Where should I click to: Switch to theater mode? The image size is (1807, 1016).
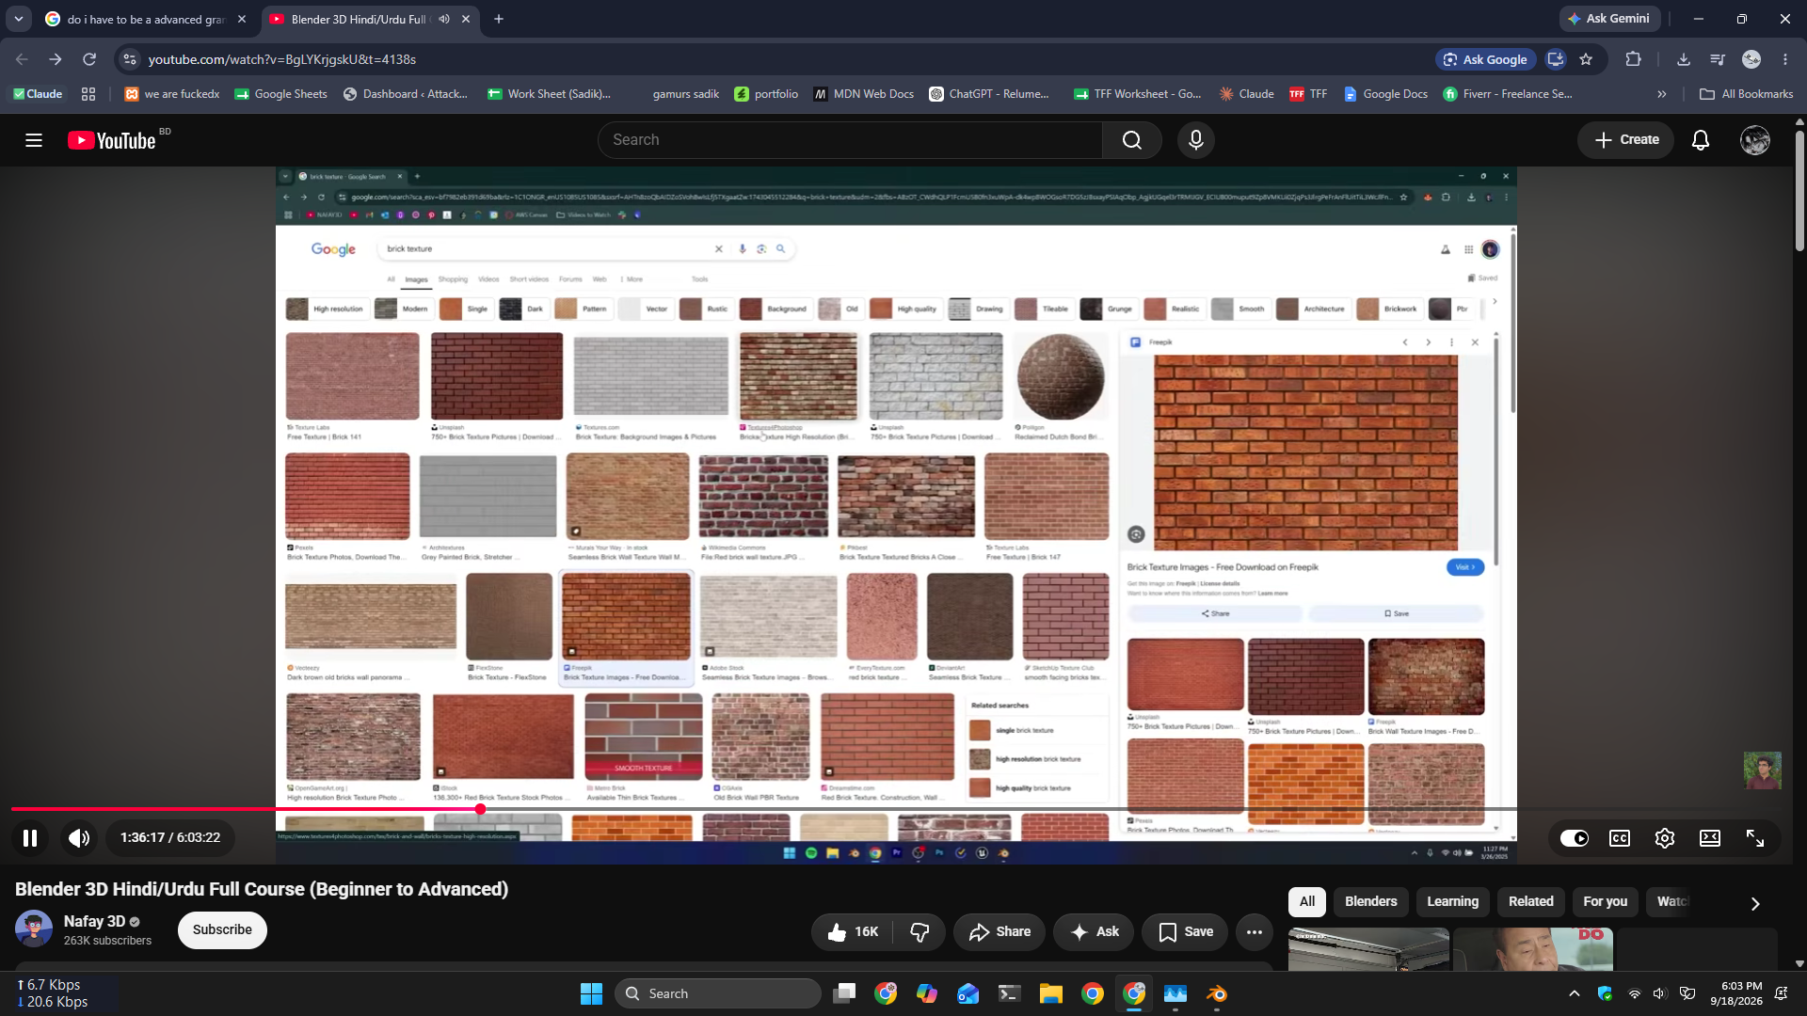tap(1710, 837)
